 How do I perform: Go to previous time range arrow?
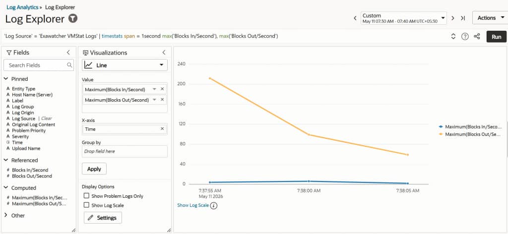pos(355,18)
